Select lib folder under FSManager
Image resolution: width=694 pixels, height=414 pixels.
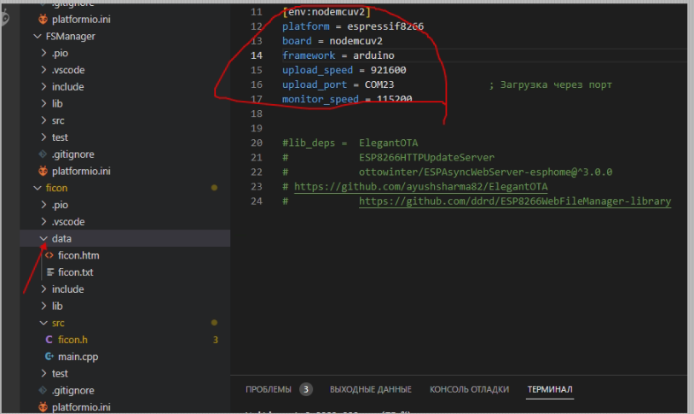(57, 104)
